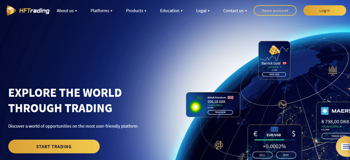Click the Login button
The width and height of the screenshot is (350, 160).
point(325,10)
